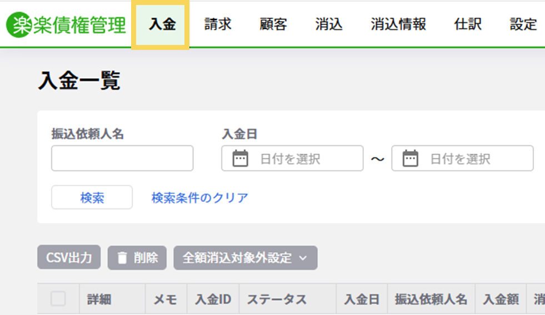Click the 入金額 column header
The width and height of the screenshot is (545, 315).
coord(501,299)
